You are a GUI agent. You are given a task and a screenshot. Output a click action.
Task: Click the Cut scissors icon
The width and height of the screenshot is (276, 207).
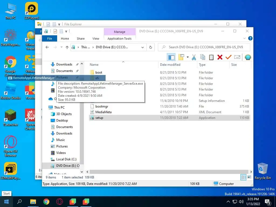[x=194, y=57]
